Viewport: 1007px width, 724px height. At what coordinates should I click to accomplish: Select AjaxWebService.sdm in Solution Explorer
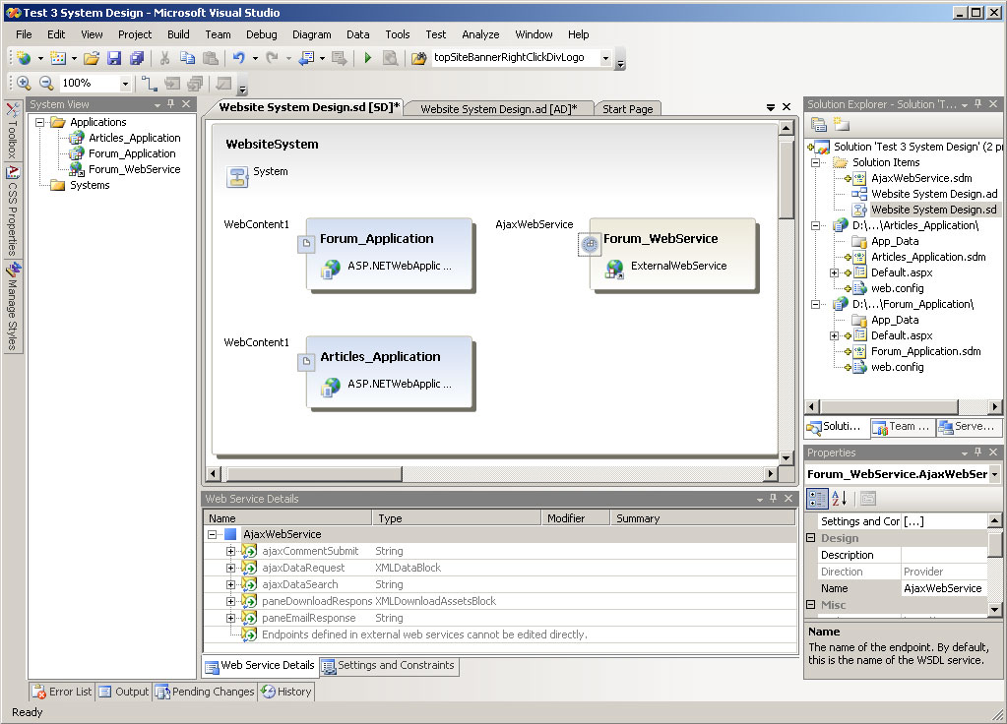click(x=921, y=178)
